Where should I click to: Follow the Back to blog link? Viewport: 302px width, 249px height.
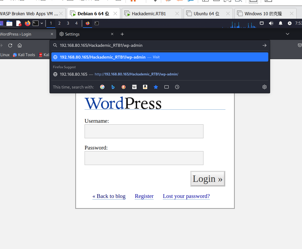click(x=109, y=196)
